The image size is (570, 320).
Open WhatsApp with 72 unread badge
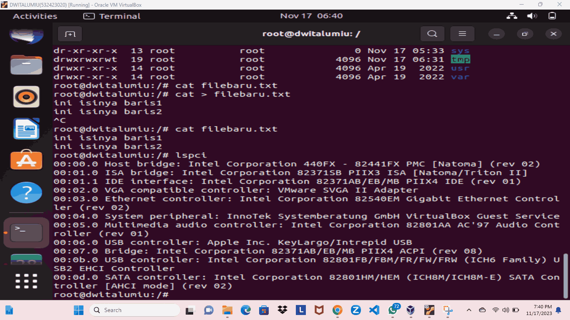tap(393, 310)
